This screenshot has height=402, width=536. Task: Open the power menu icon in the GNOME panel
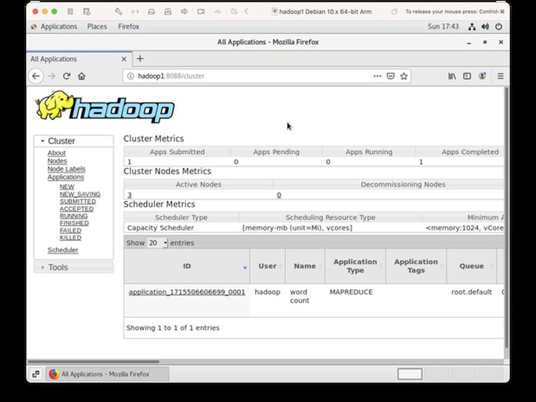[498, 27]
